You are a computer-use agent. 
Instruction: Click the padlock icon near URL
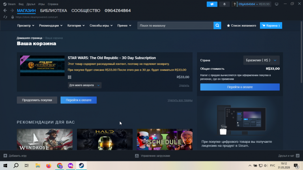point(13,17)
